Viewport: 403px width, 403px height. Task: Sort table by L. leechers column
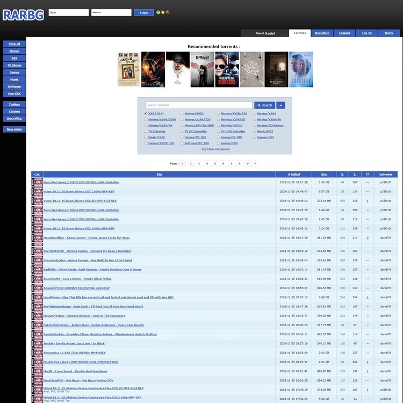(355, 174)
